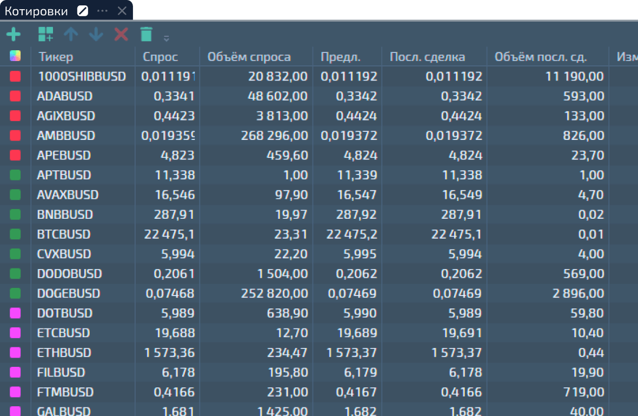638x416 pixels.
Task: Click the red X remove icon
Action: tap(121, 35)
